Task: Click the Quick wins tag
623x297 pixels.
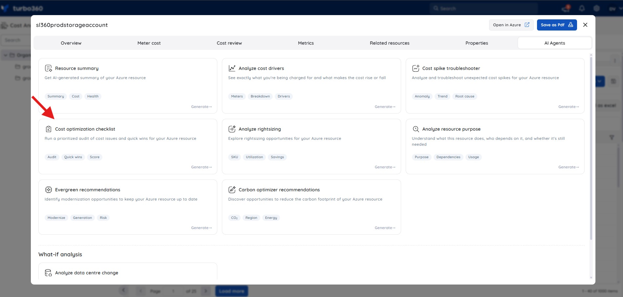Action: tap(73, 157)
